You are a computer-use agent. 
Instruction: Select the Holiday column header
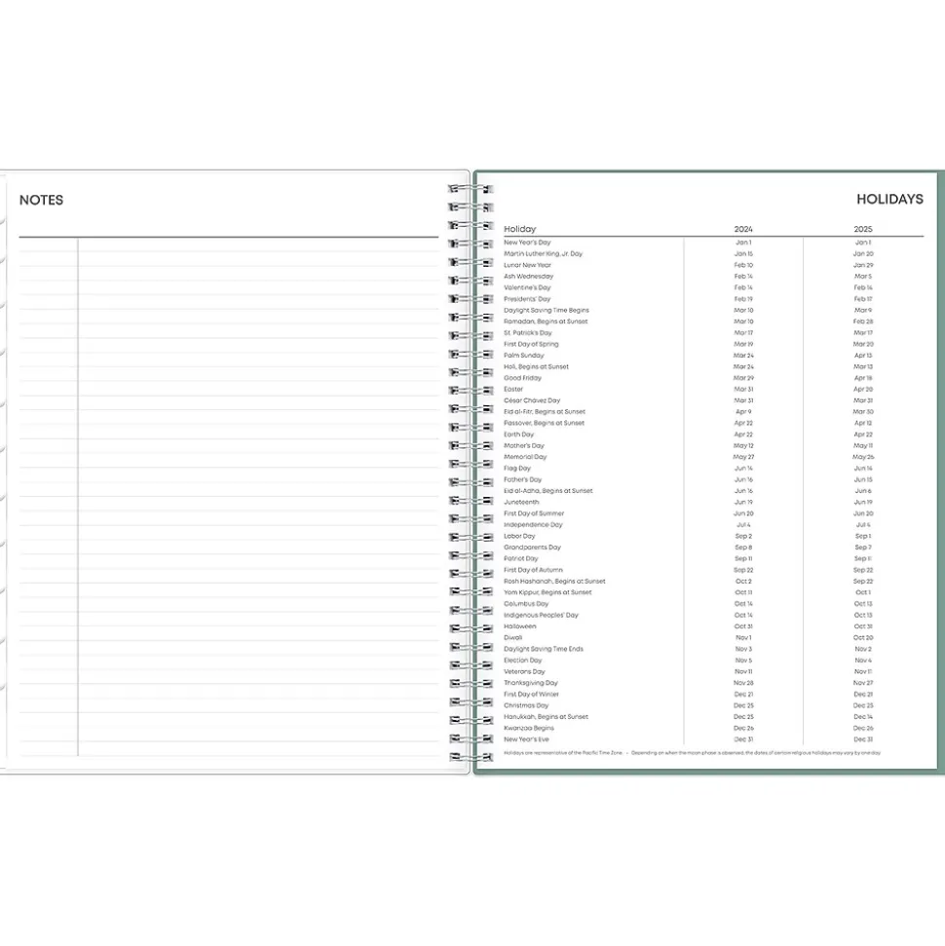(519, 229)
